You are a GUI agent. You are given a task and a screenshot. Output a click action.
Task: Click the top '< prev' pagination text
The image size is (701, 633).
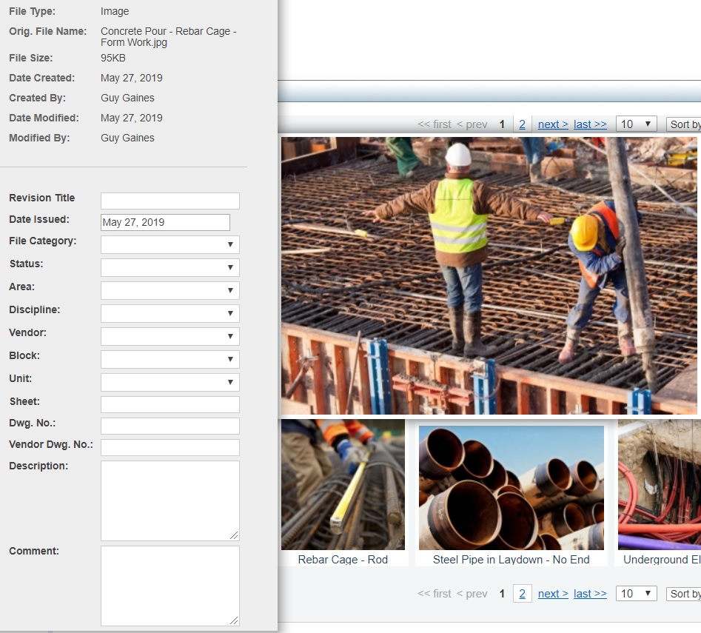point(472,124)
